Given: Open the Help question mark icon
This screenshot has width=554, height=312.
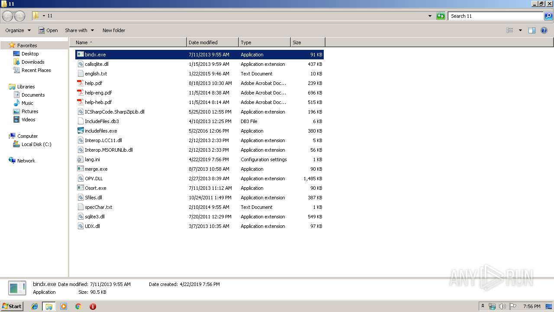Looking at the screenshot, I should click(544, 30).
